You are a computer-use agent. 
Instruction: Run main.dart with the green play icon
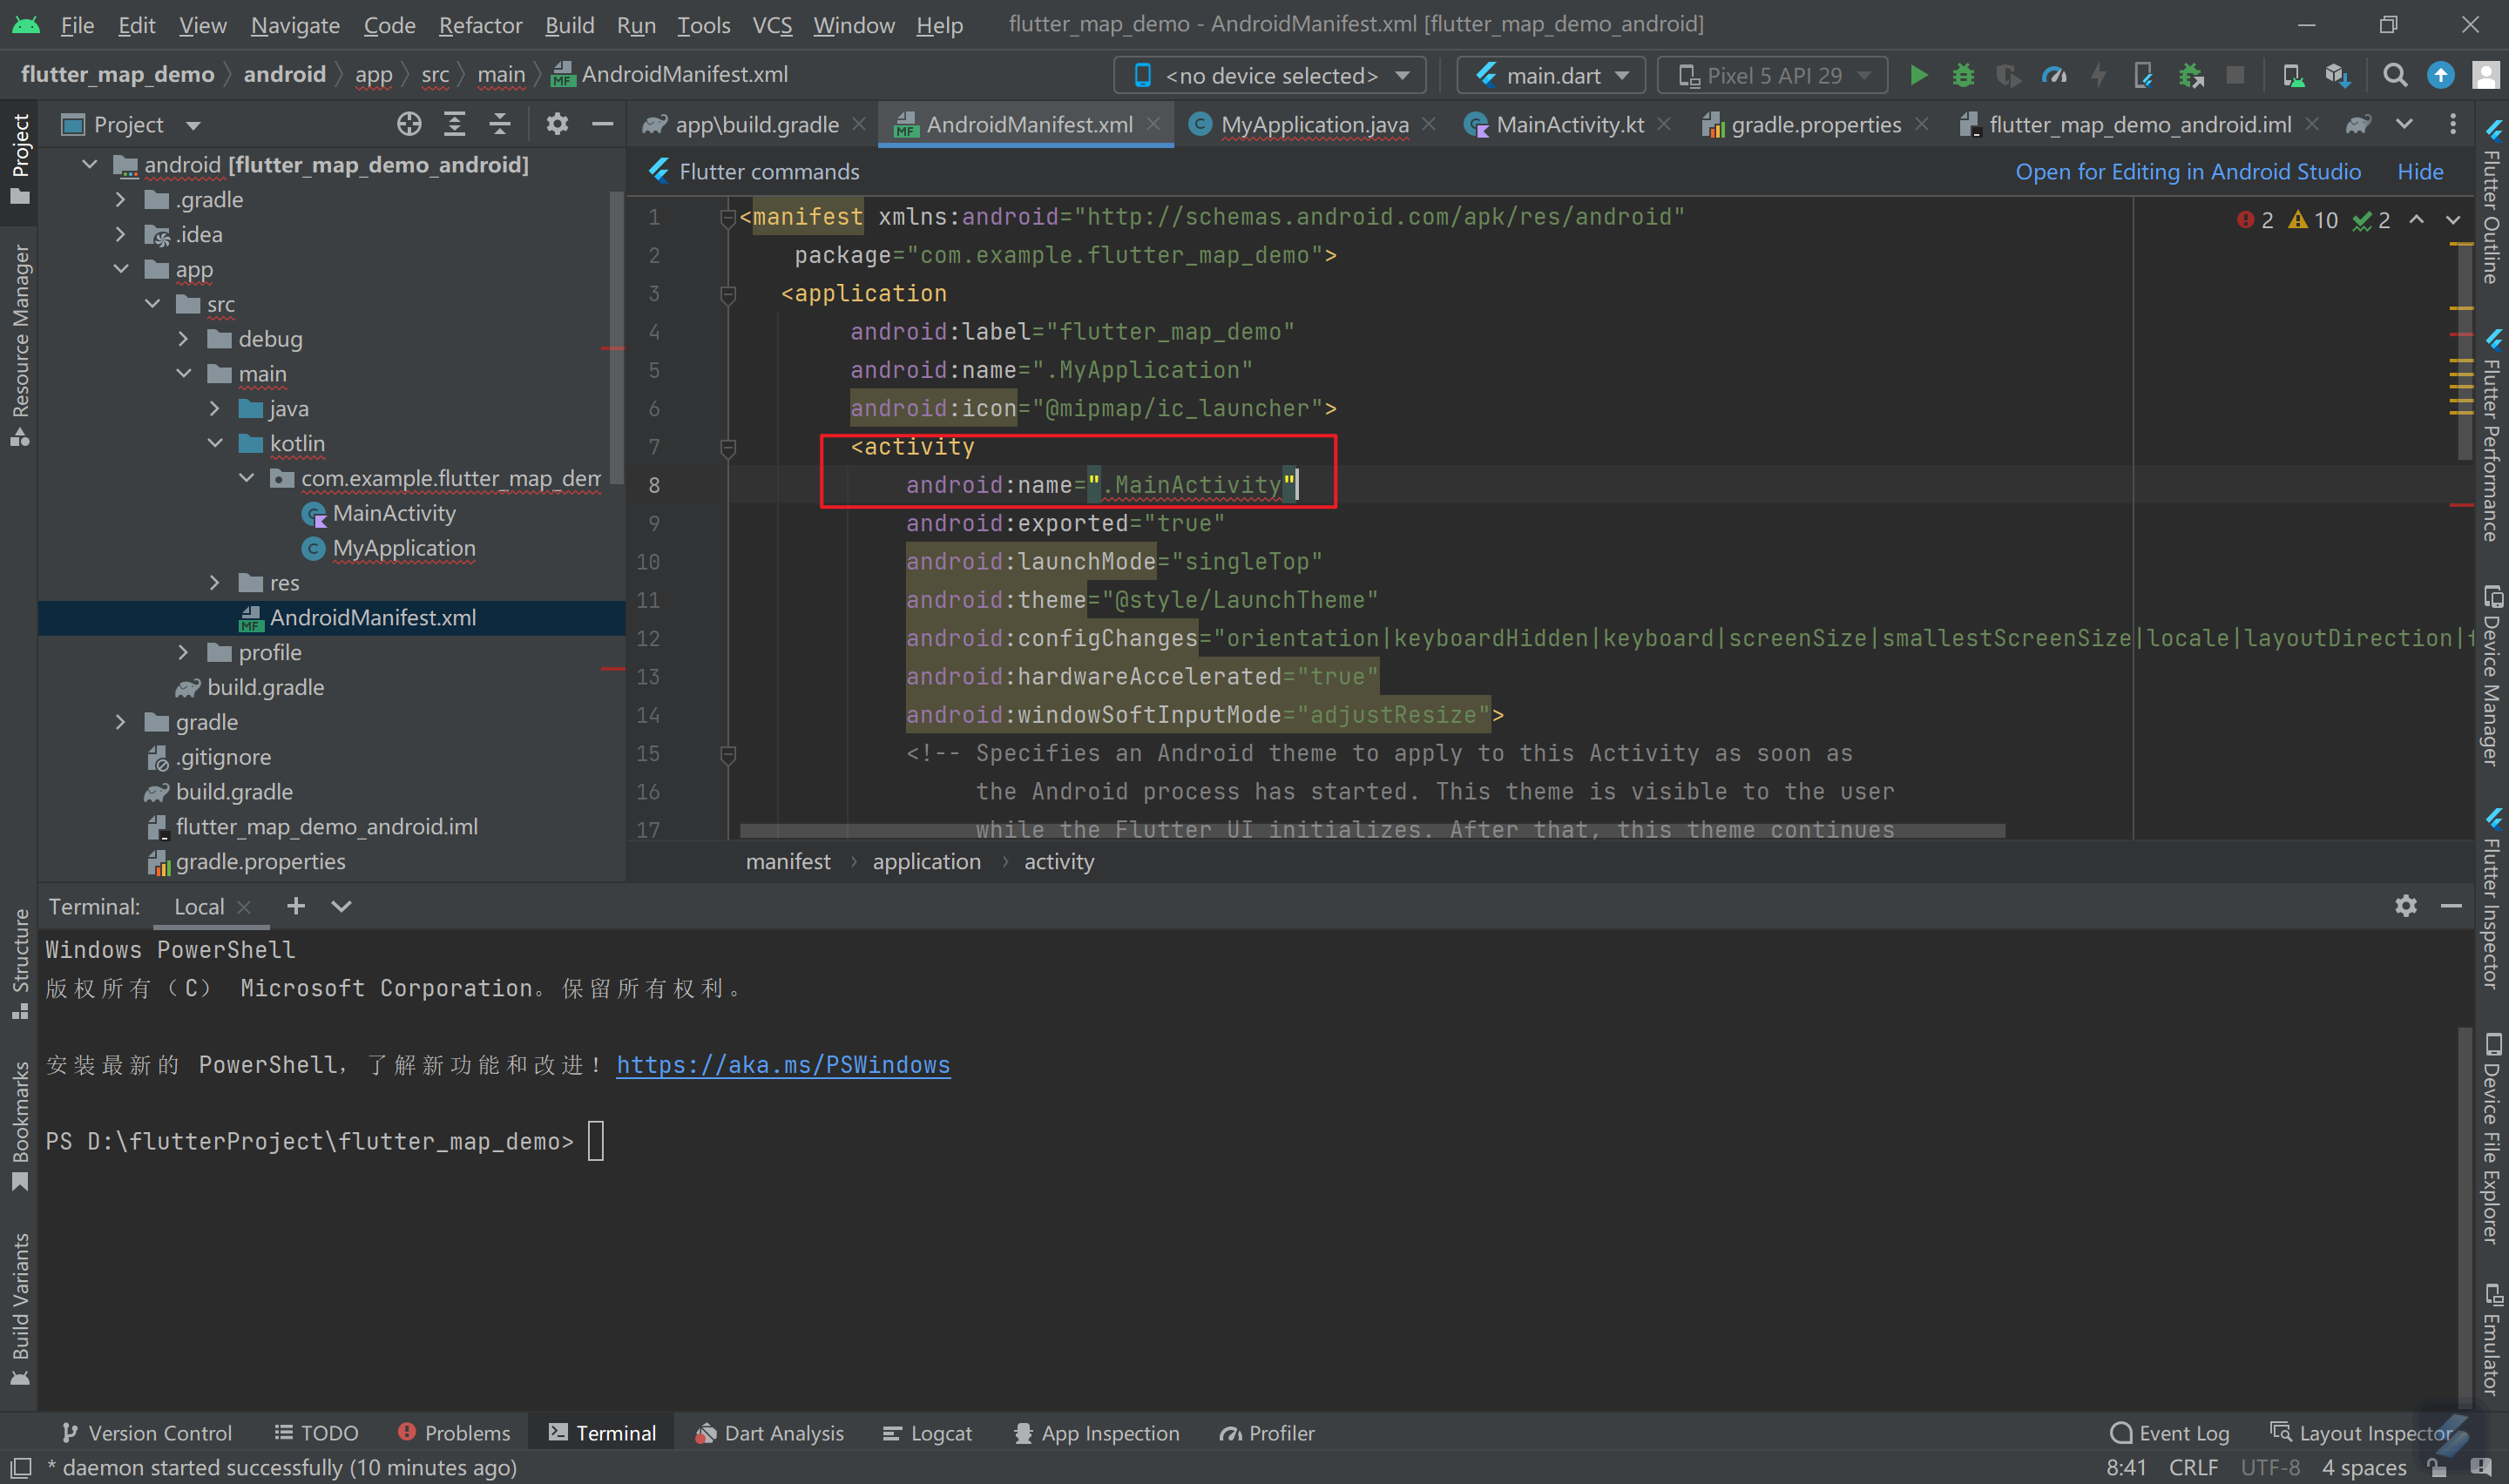1918,75
